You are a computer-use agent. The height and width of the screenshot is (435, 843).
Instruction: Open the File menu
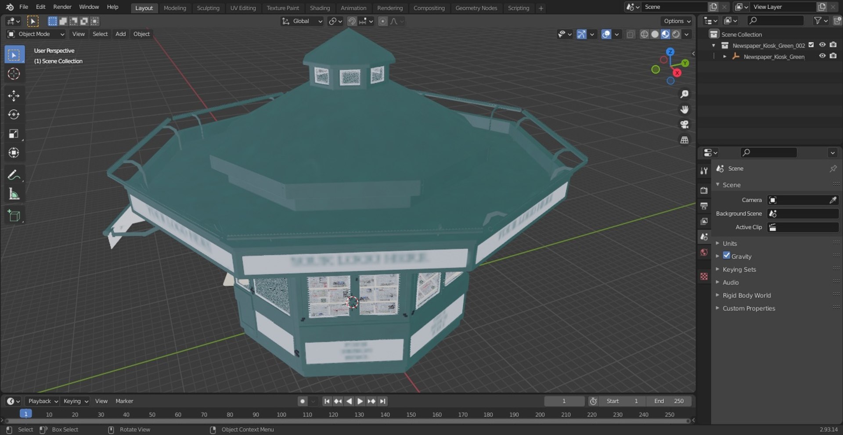[24, 7]
